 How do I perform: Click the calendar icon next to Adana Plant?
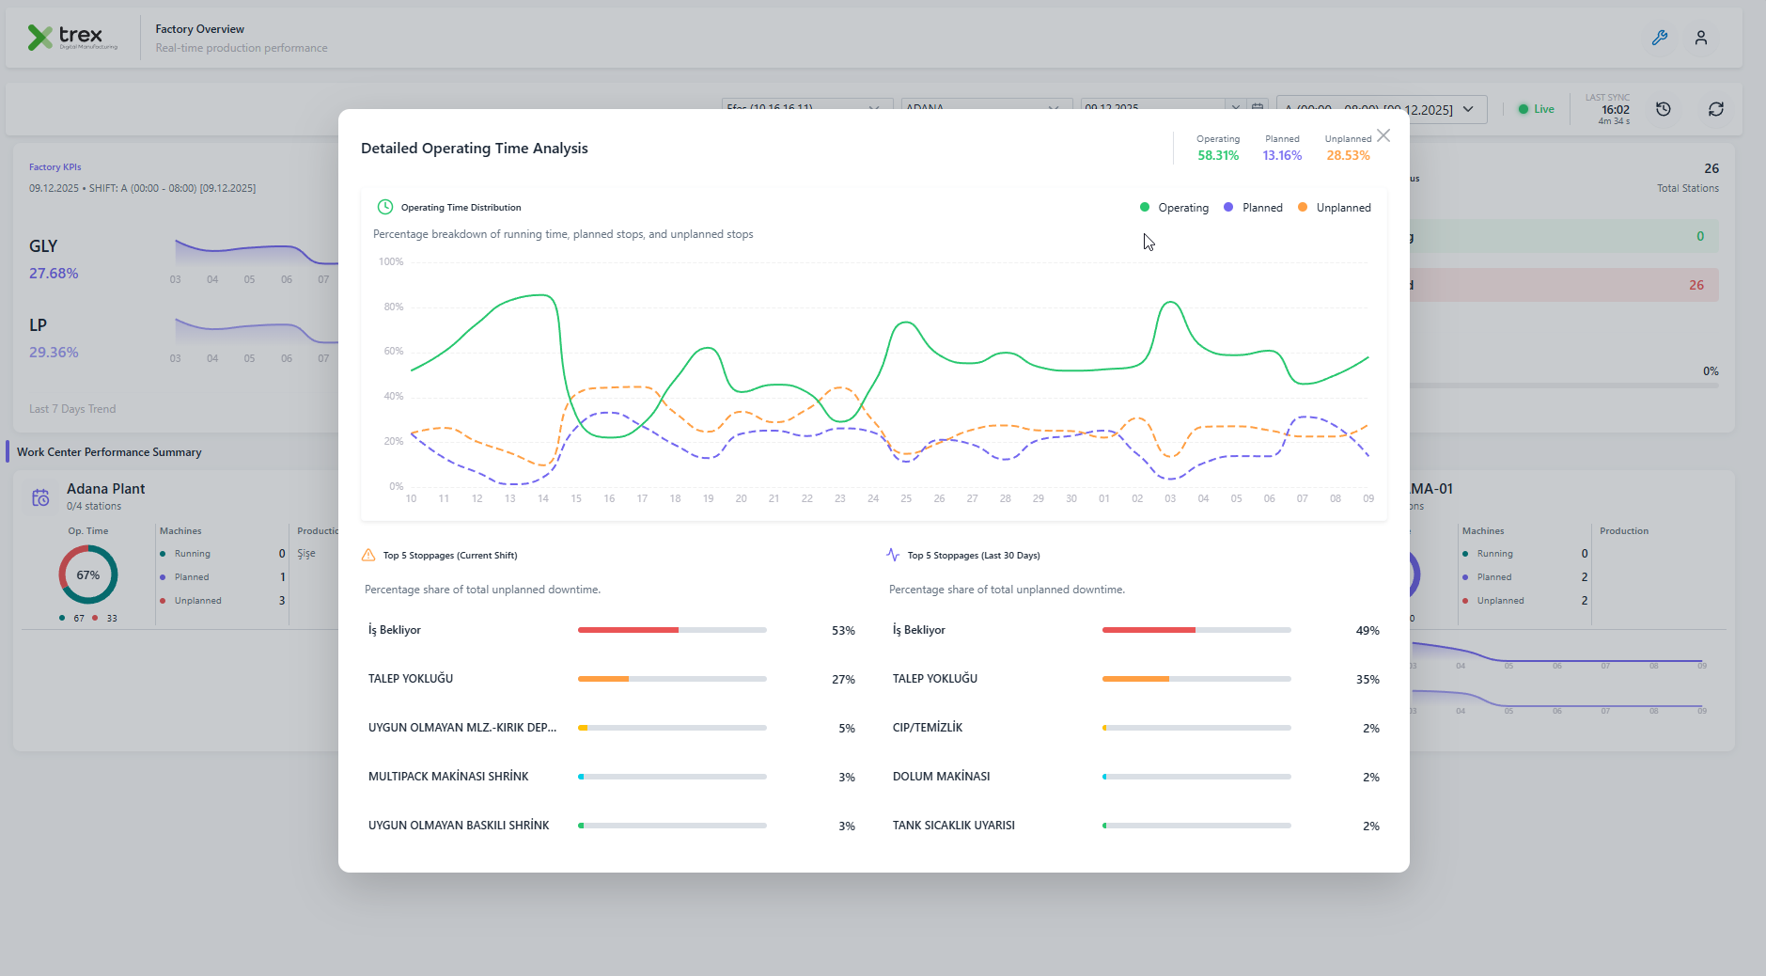tap(40, 497)
